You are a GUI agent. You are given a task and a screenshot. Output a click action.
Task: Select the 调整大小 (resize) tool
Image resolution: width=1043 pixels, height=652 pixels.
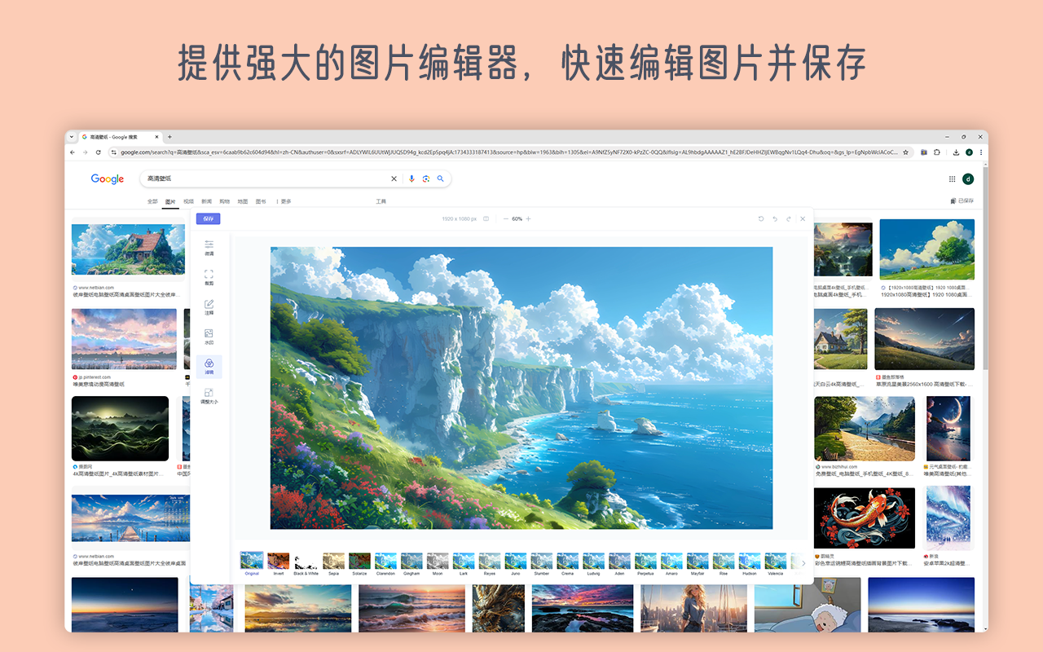coord(209,394)
